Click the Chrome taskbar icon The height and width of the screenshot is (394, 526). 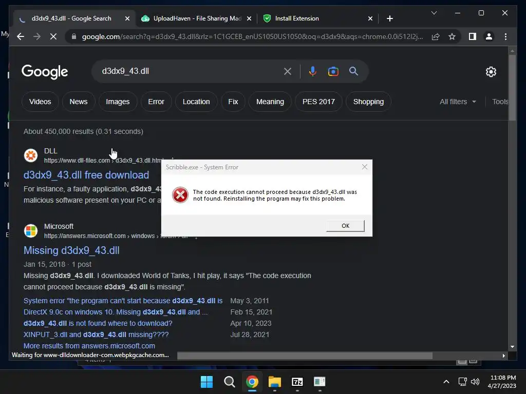pos(252,382)
